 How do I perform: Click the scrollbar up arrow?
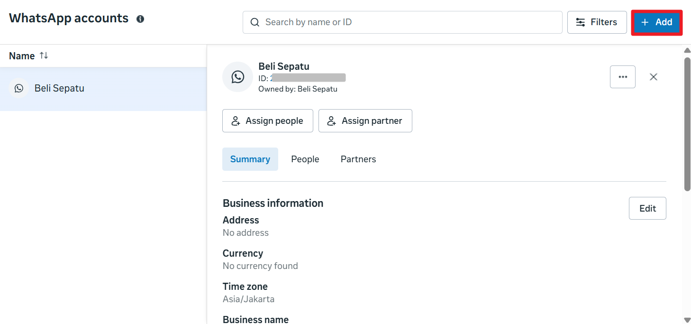(687, 50)
